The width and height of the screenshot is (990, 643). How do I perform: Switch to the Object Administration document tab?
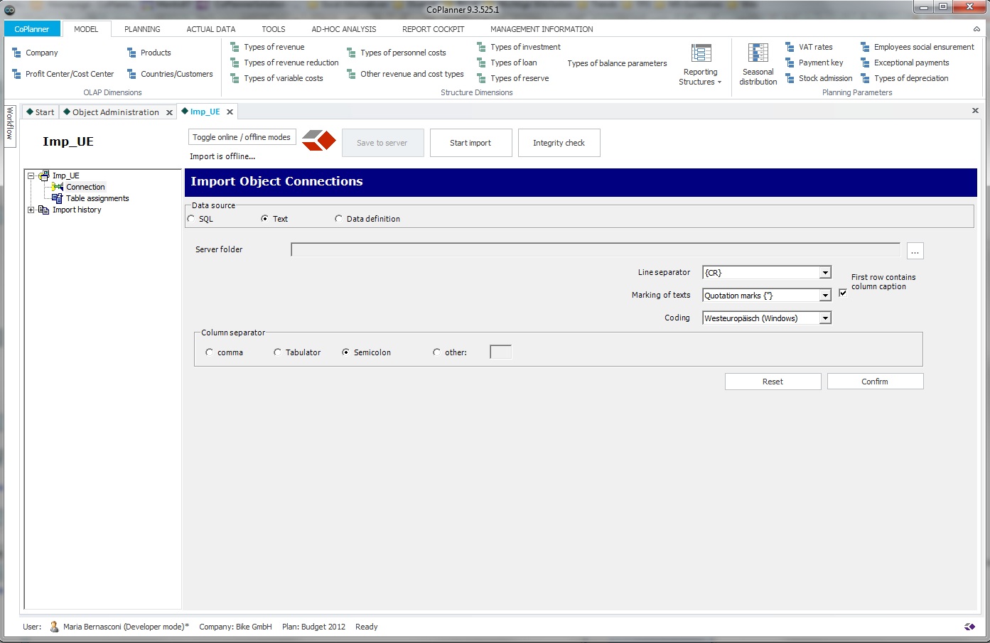[x=112, y=112]
